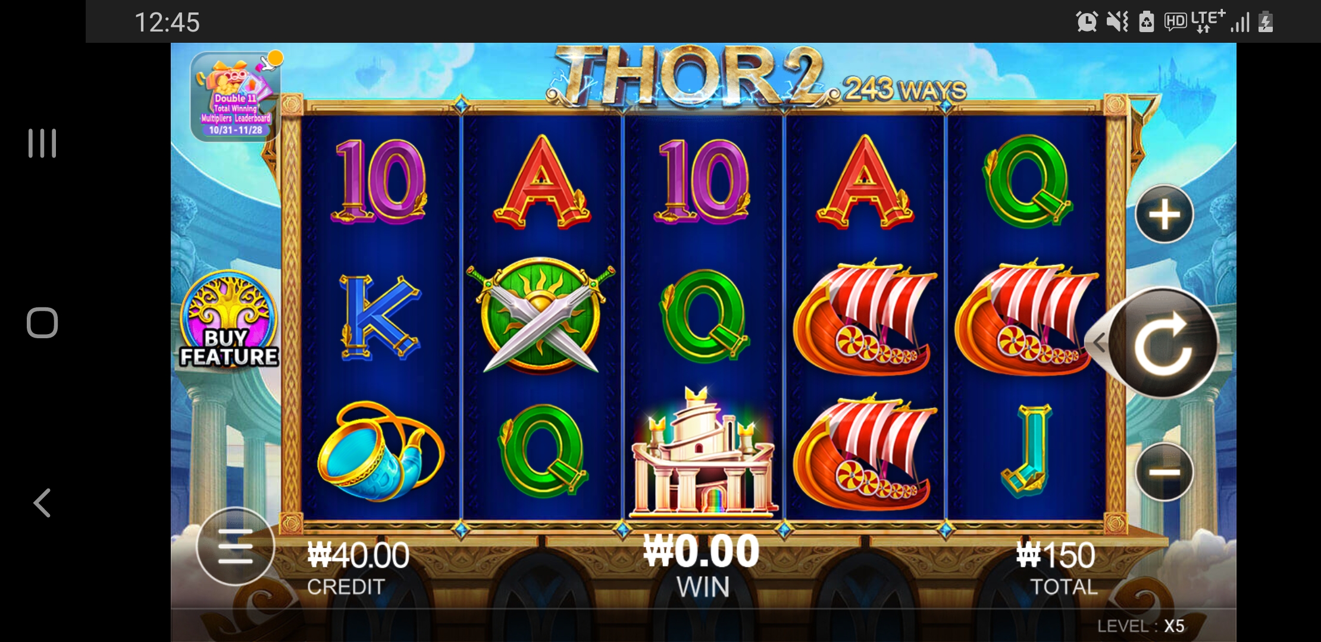This screenshot has height=642, width=1321.
Task: Click the teal J symbol
Action: coord(1027,450)
